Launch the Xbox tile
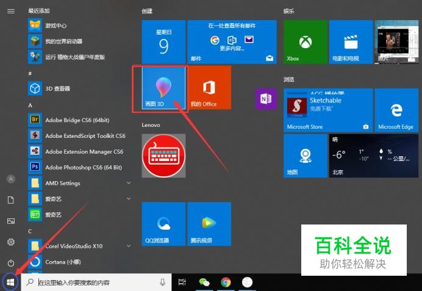Image resolution: width=422 pixels, height=291 pixels. [x=305, y=41]
